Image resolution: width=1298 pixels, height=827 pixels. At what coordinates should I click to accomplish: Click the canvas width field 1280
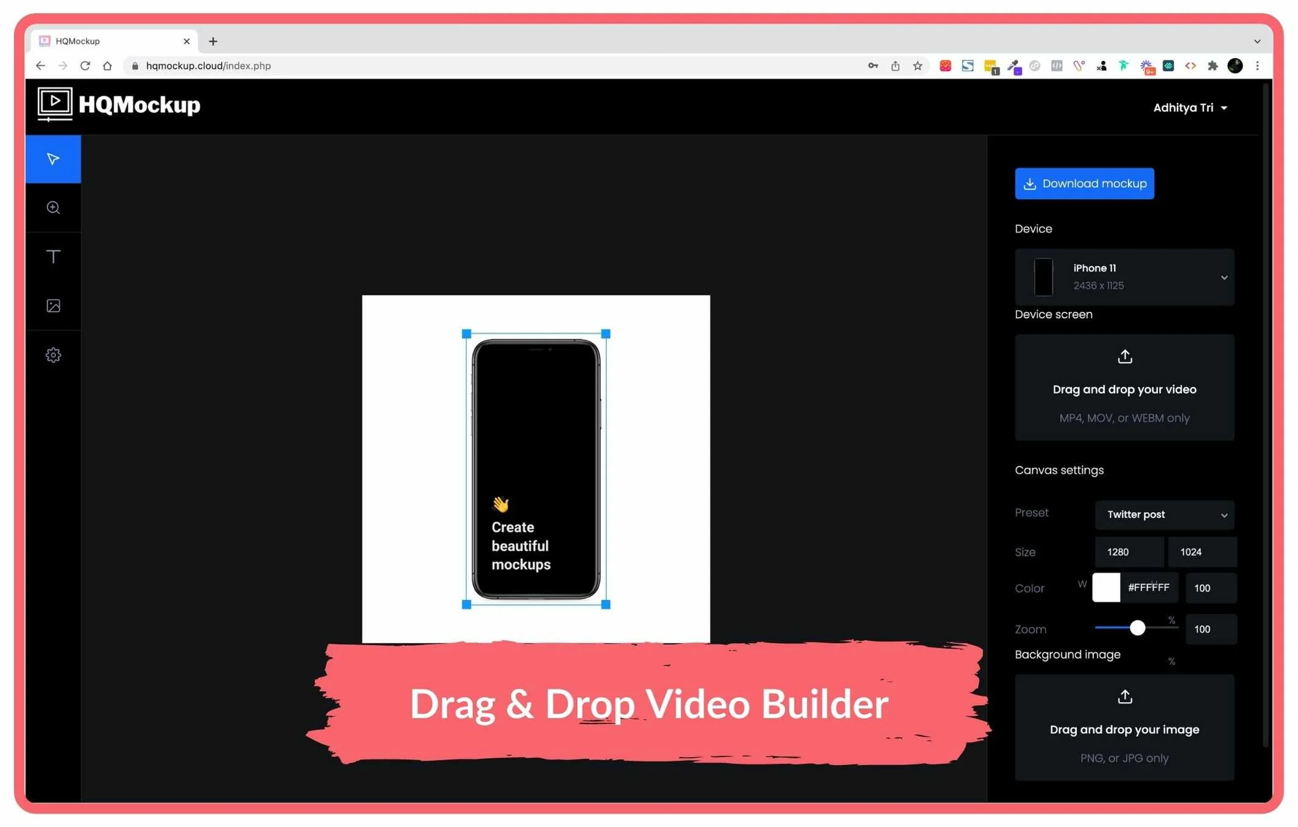(x=1129, y=552)
